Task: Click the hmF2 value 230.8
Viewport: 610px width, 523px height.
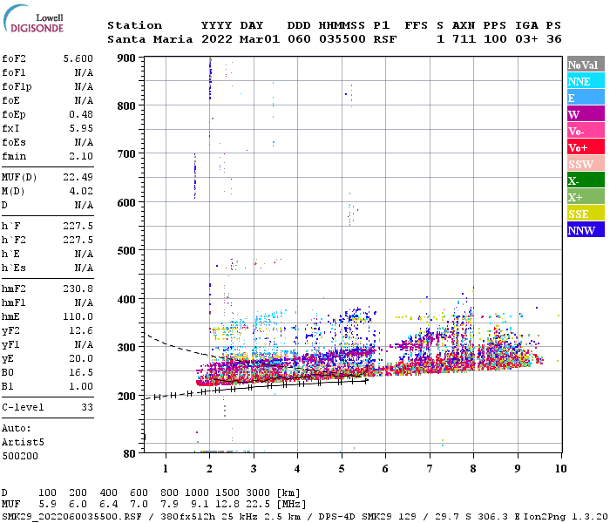Action: (78, 289)
